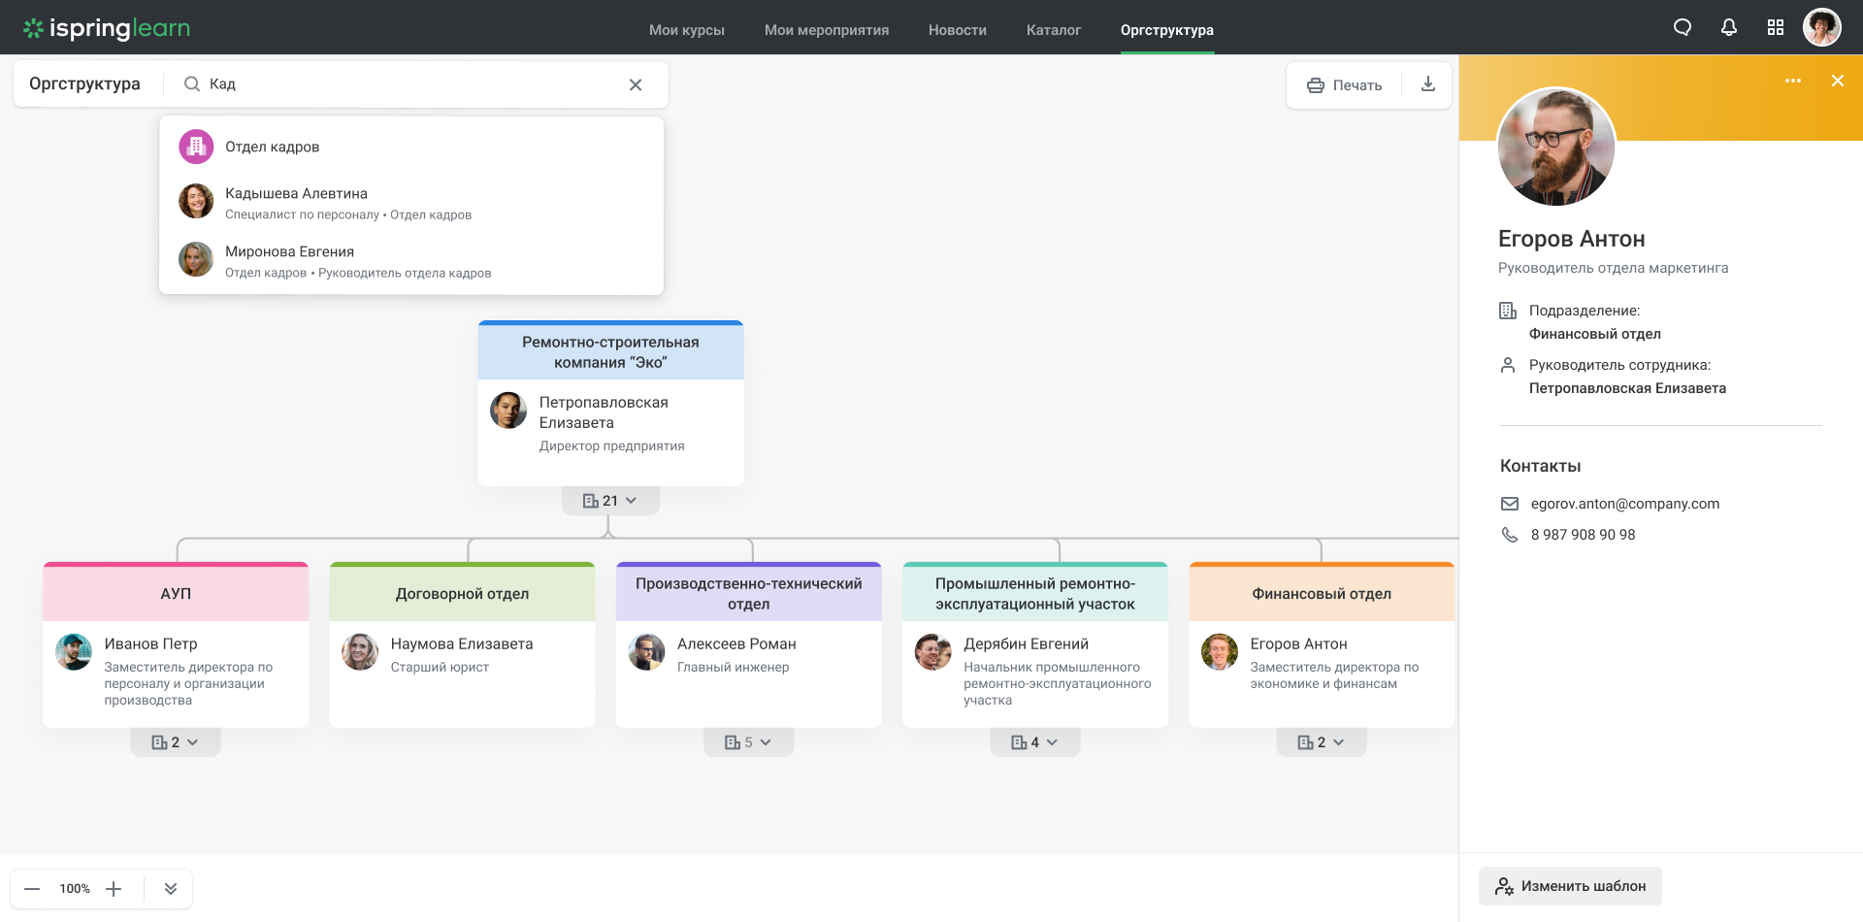This screenshot has height=922, width=1863.
Task: Switch to Мои курсы
Action: [x=686, y=30]
